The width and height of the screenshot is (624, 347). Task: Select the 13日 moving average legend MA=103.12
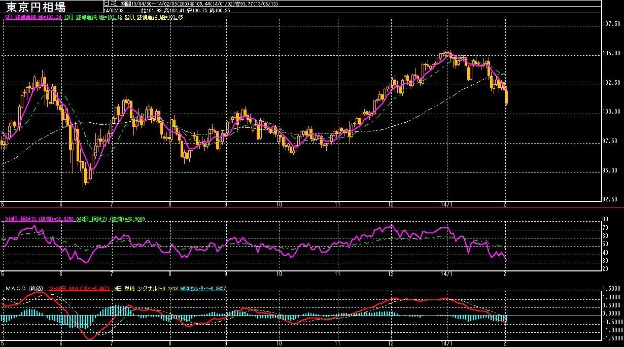click(x=93, y=17)
